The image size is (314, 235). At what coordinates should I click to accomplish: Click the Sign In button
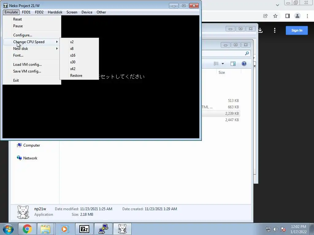[297, 30]
